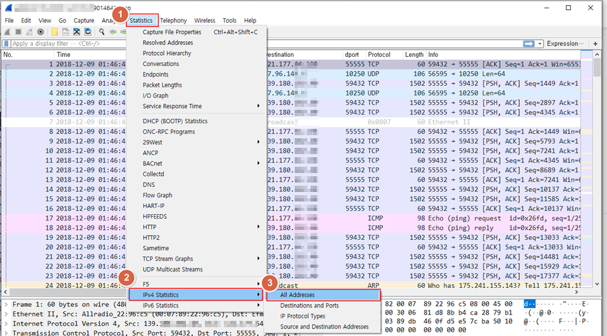Apply the display filter with the blue arrow
The width and height of the screenshot is (607, 336).
pos(529,44)
